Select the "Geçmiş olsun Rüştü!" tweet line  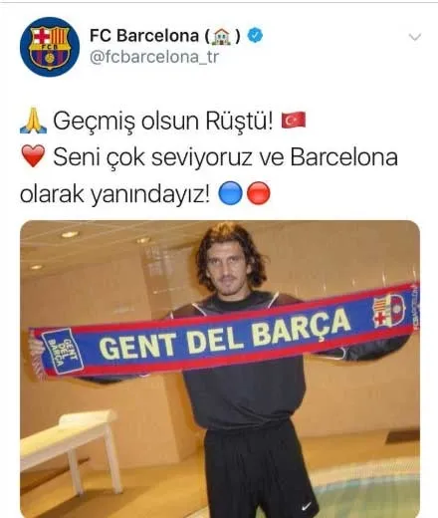pyautogui.click(x=163, y=121)
